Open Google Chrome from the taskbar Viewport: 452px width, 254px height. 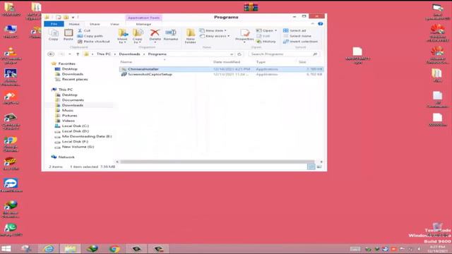click(x=114, y=248)
